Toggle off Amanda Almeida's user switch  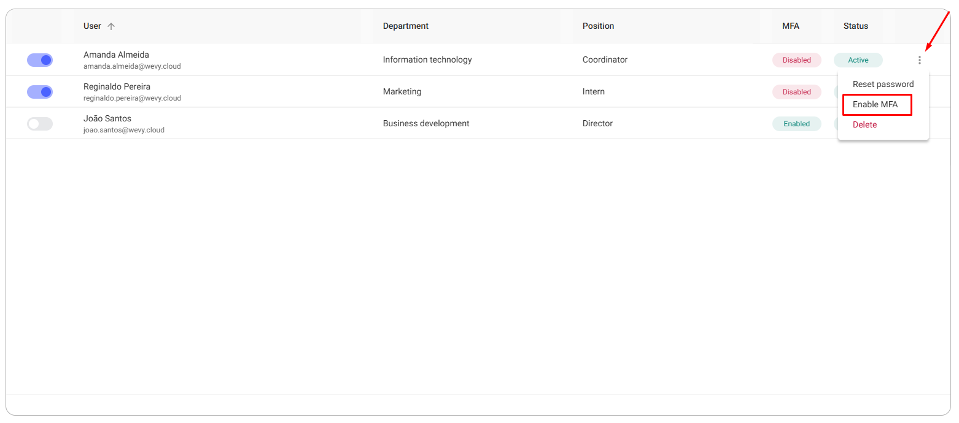[40, 60]
